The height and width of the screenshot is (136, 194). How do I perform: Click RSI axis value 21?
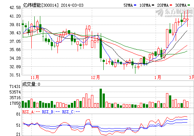pos(18,134)
